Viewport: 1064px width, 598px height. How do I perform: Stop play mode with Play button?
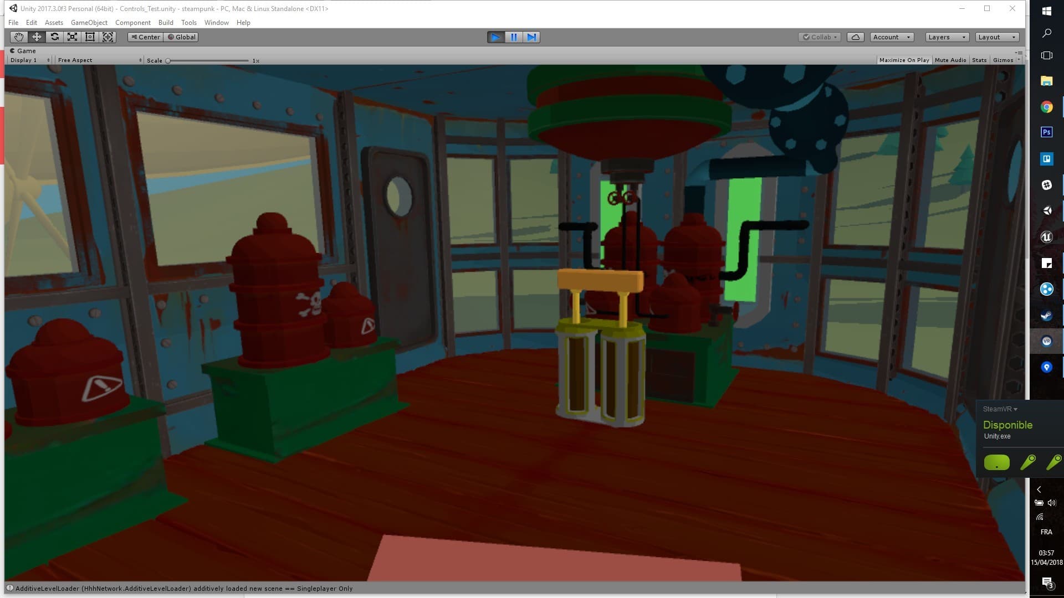(495, 37)
